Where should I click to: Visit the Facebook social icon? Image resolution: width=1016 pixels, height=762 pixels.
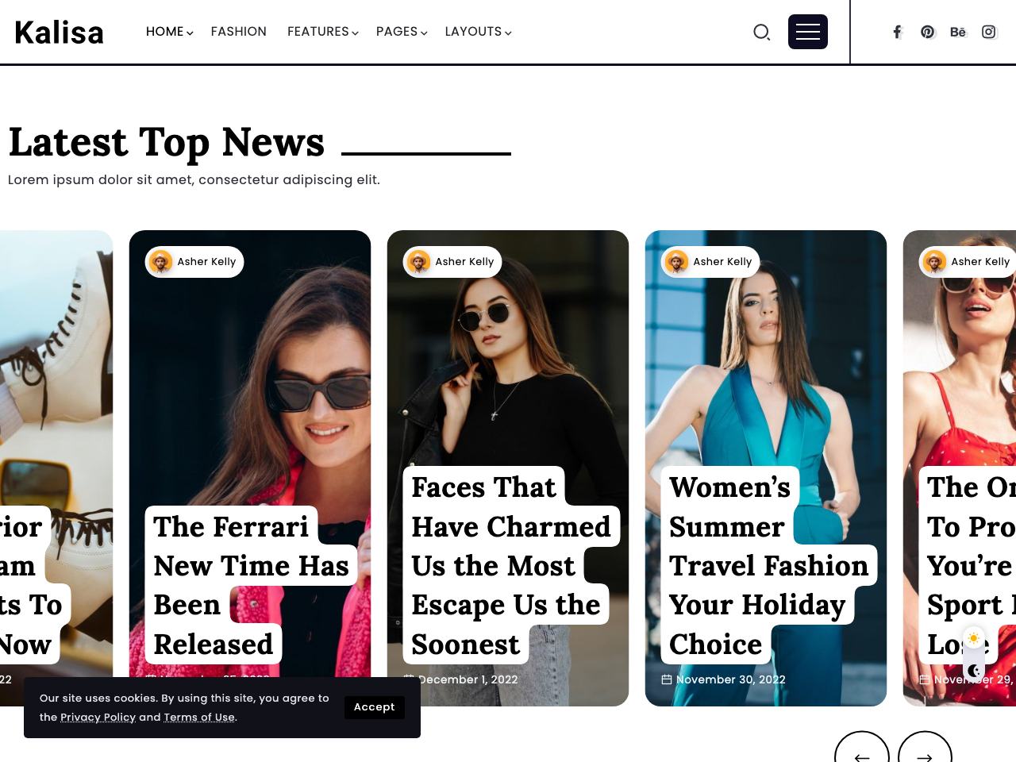pos(897,32)
